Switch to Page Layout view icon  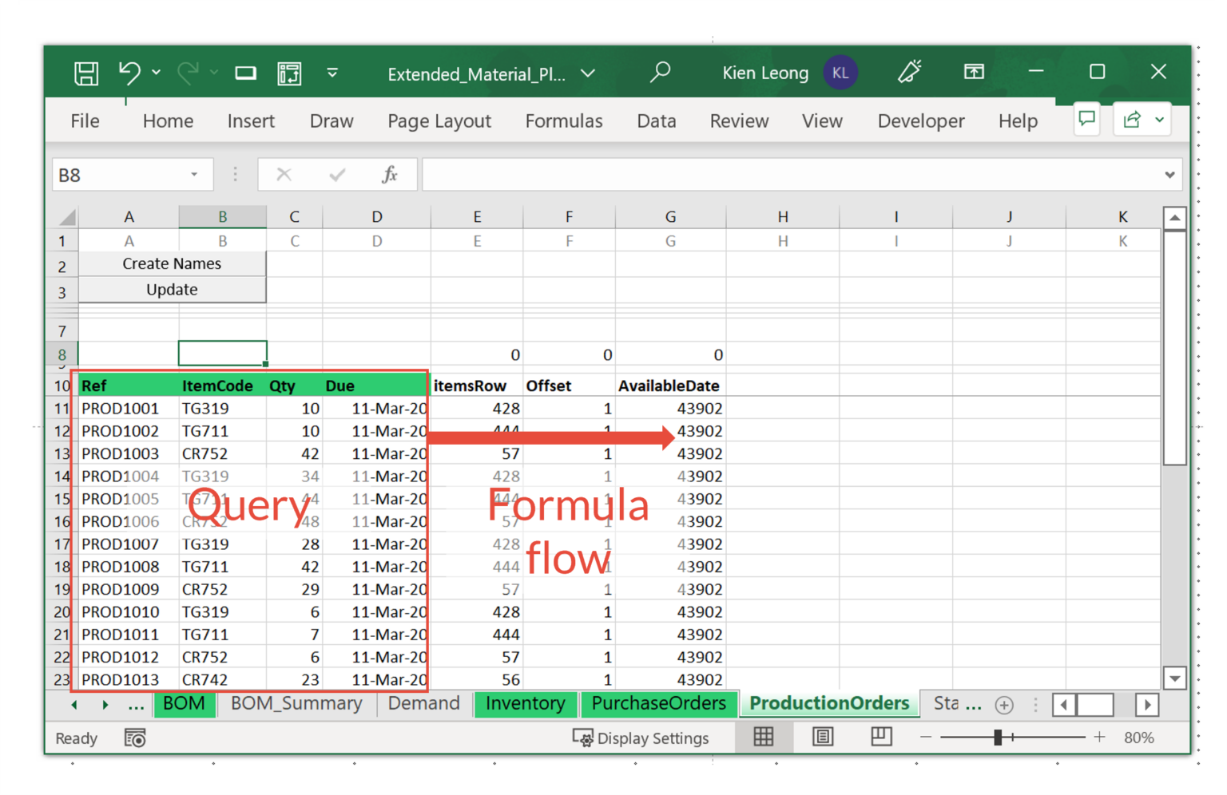823,737
